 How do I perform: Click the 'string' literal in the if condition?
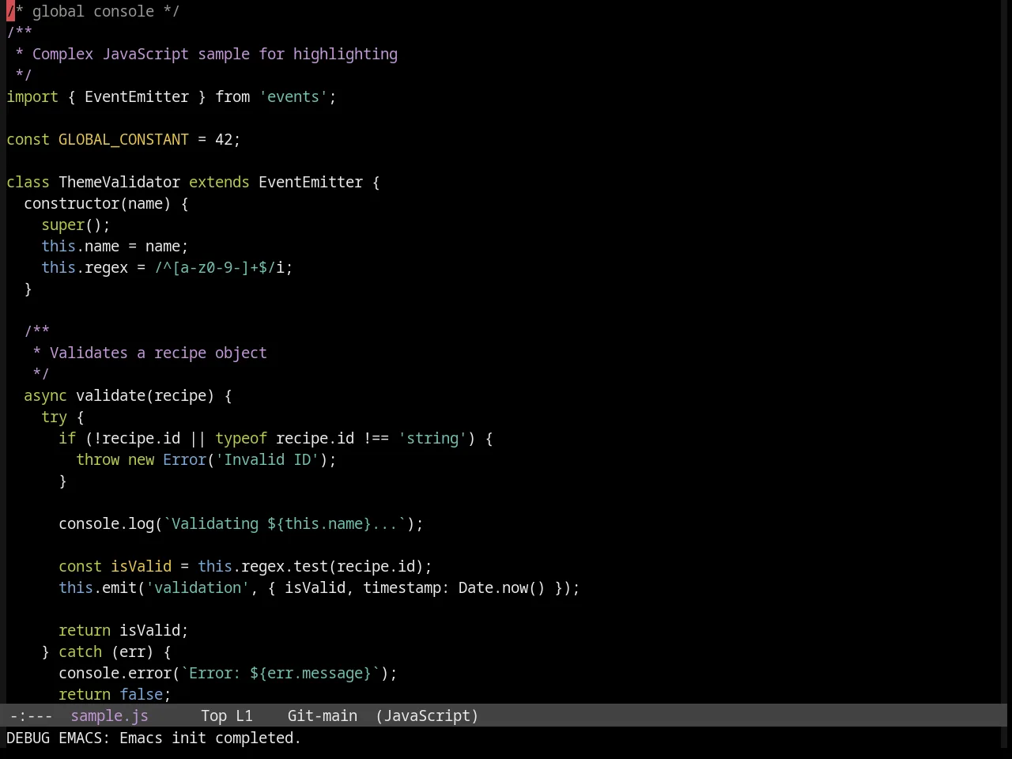[432, 438]
